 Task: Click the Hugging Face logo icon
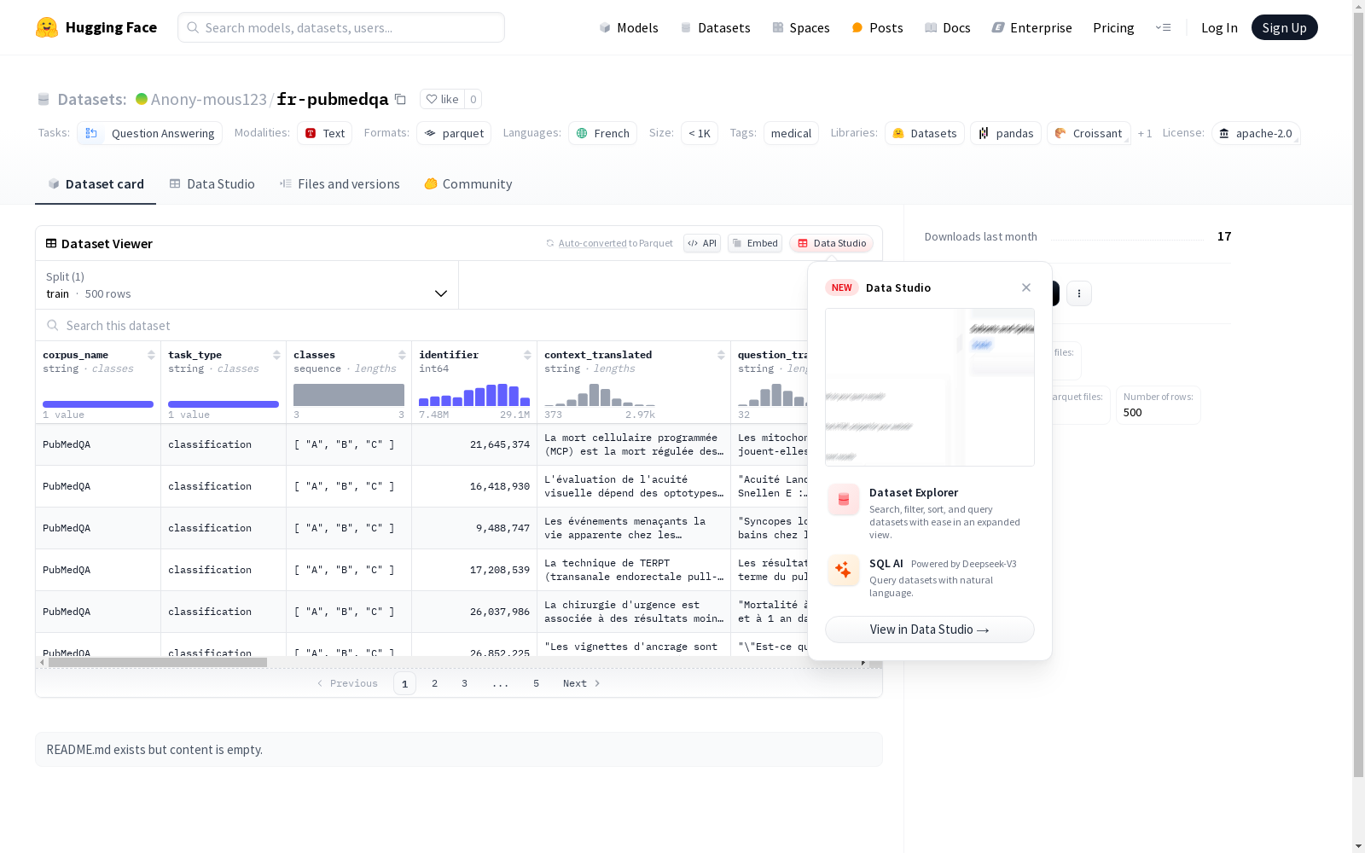[x=47, y=27]
